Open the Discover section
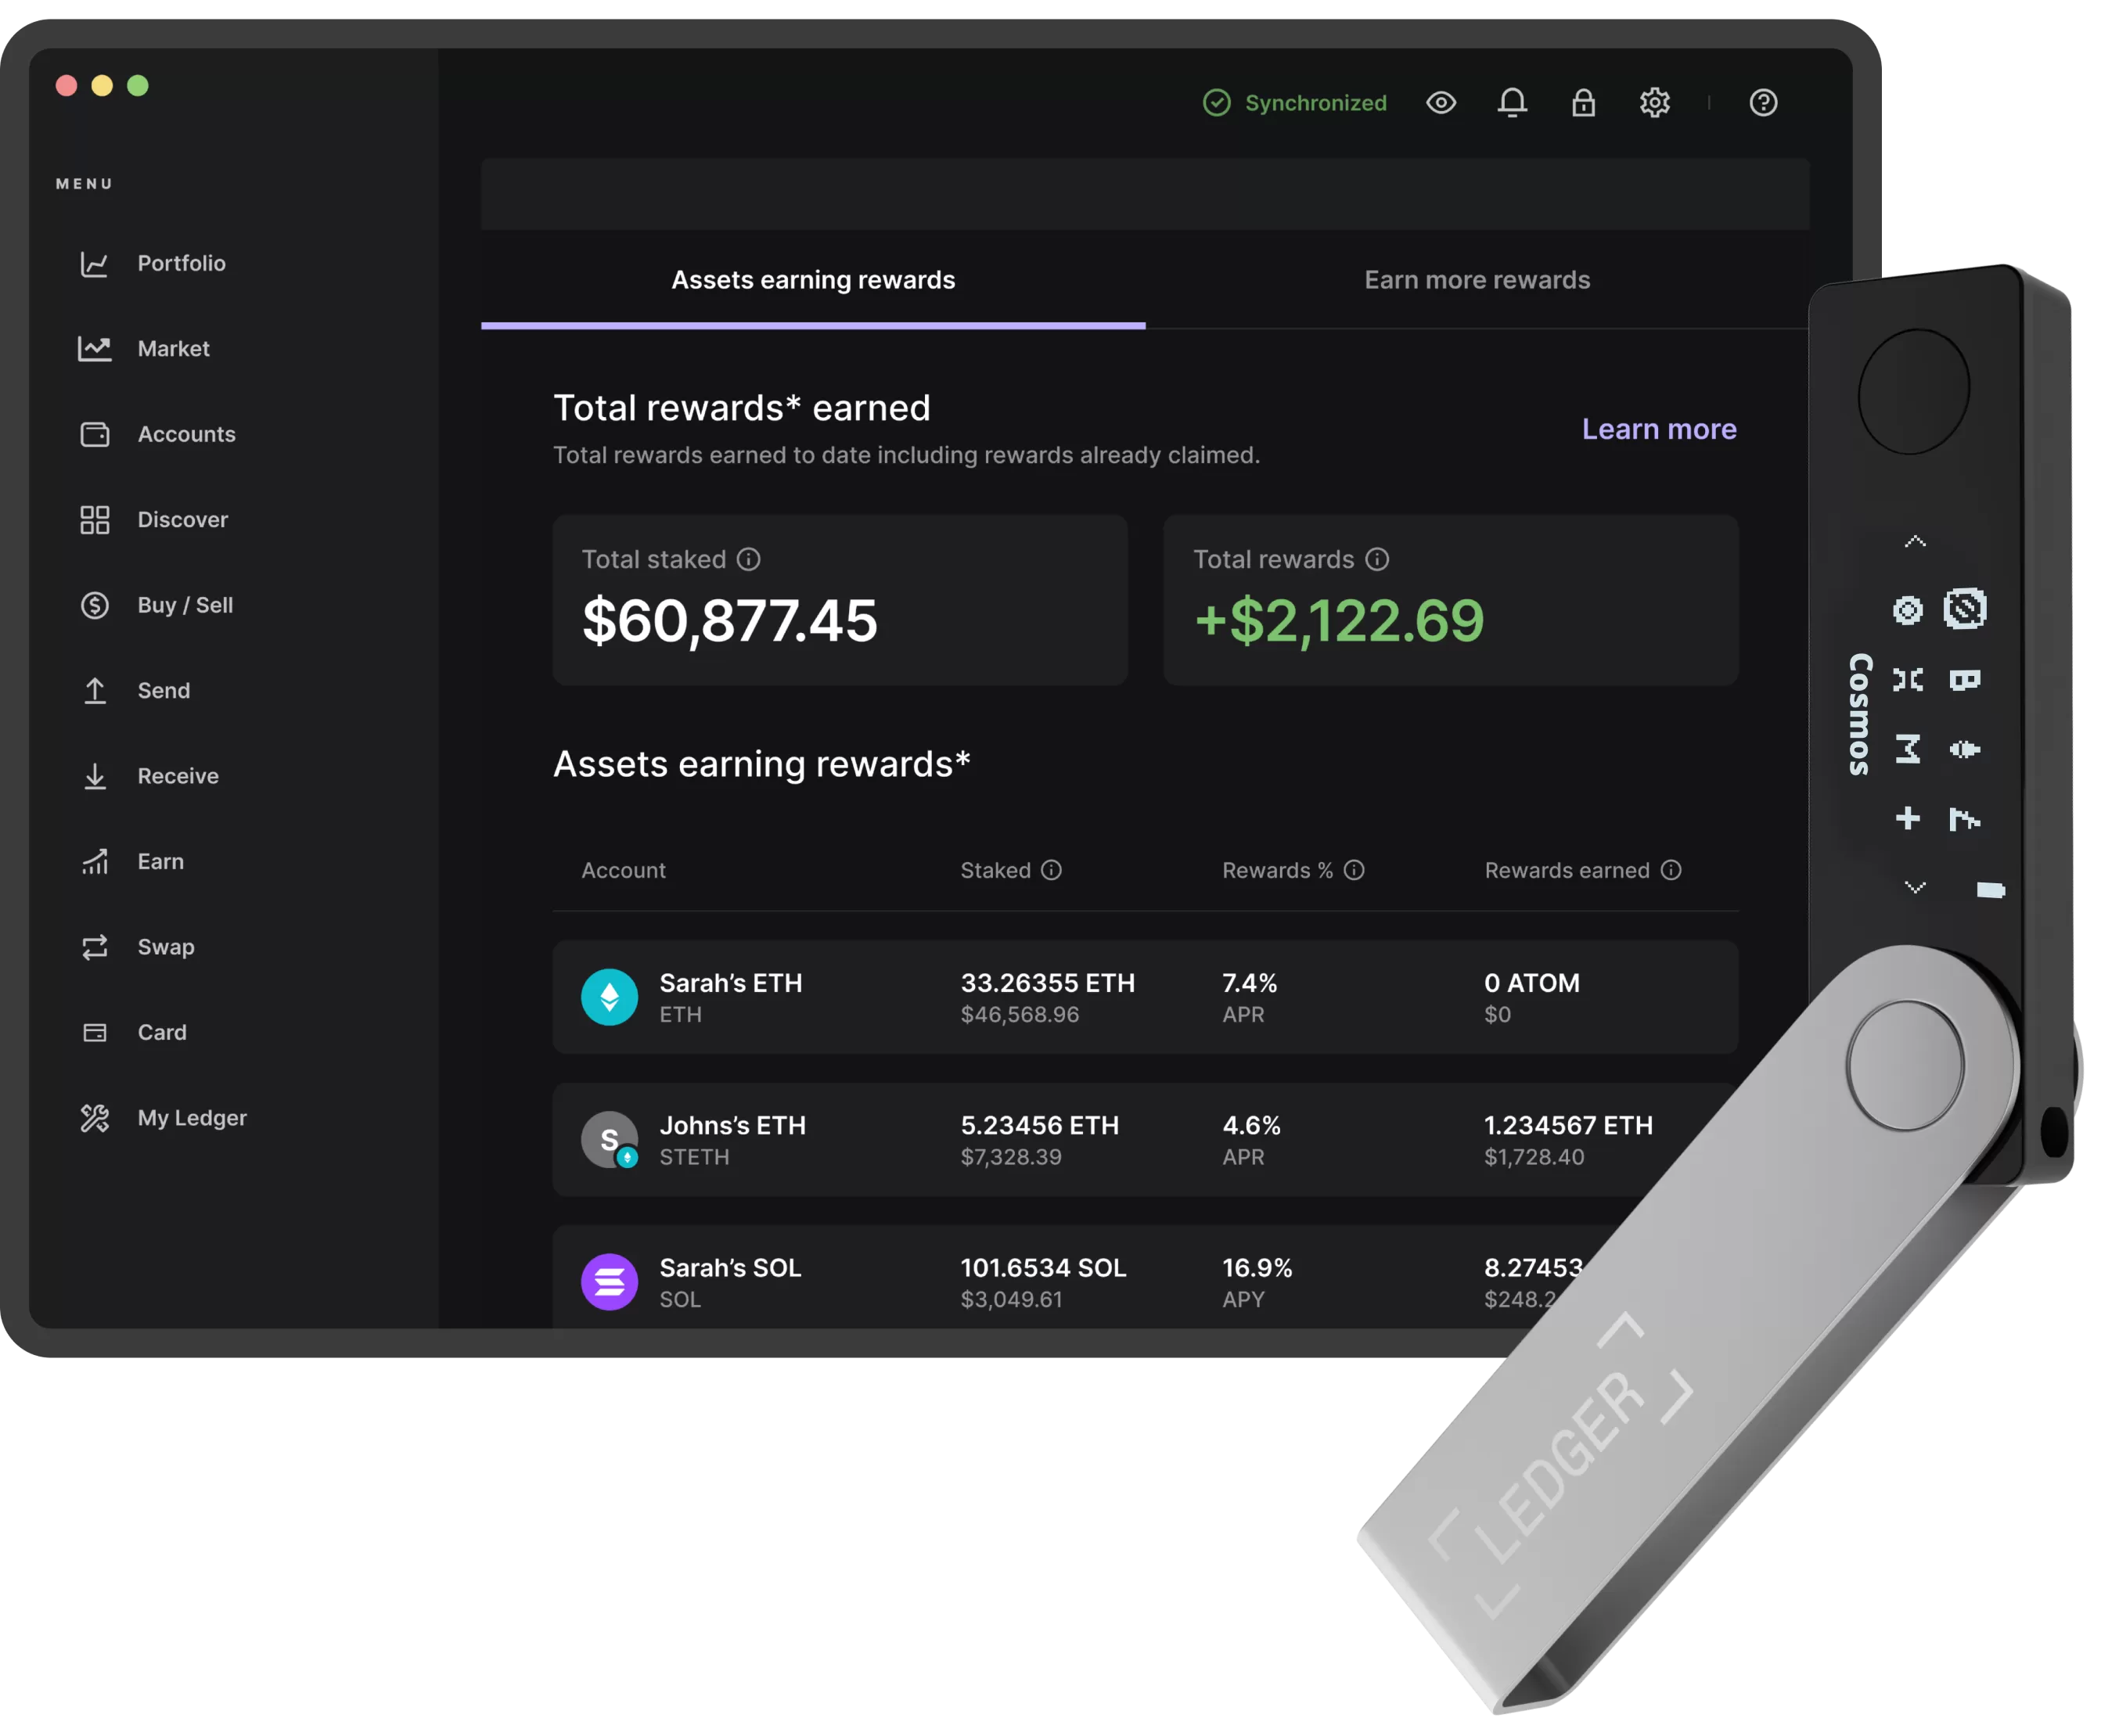The image size is (2101, 1736). click(180, 516)
